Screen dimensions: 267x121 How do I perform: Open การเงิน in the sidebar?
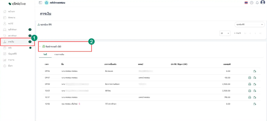(12, 42)
